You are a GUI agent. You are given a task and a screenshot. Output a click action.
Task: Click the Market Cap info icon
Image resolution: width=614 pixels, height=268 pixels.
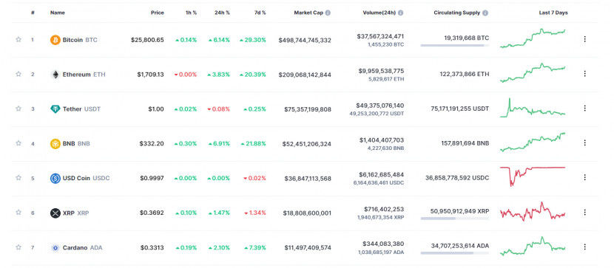(x=328, y=13)
